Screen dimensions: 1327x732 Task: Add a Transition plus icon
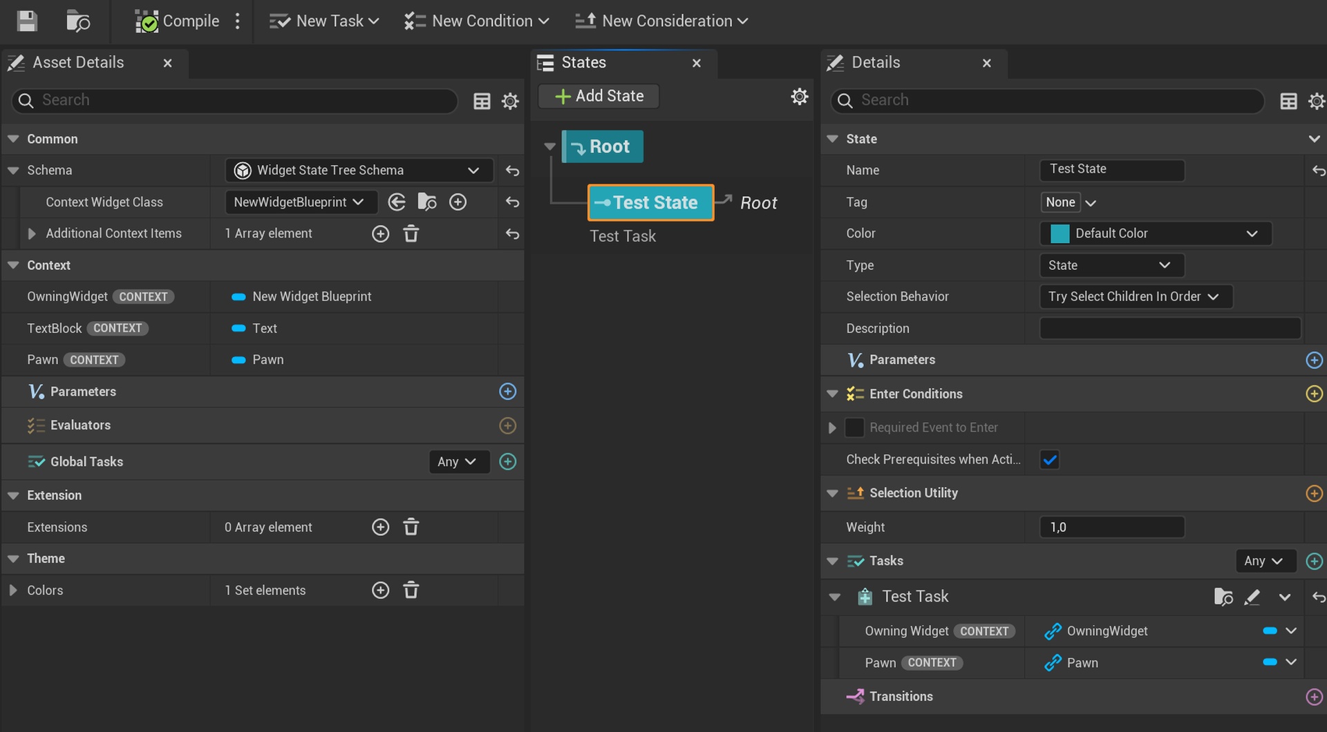coord(1314,697)
